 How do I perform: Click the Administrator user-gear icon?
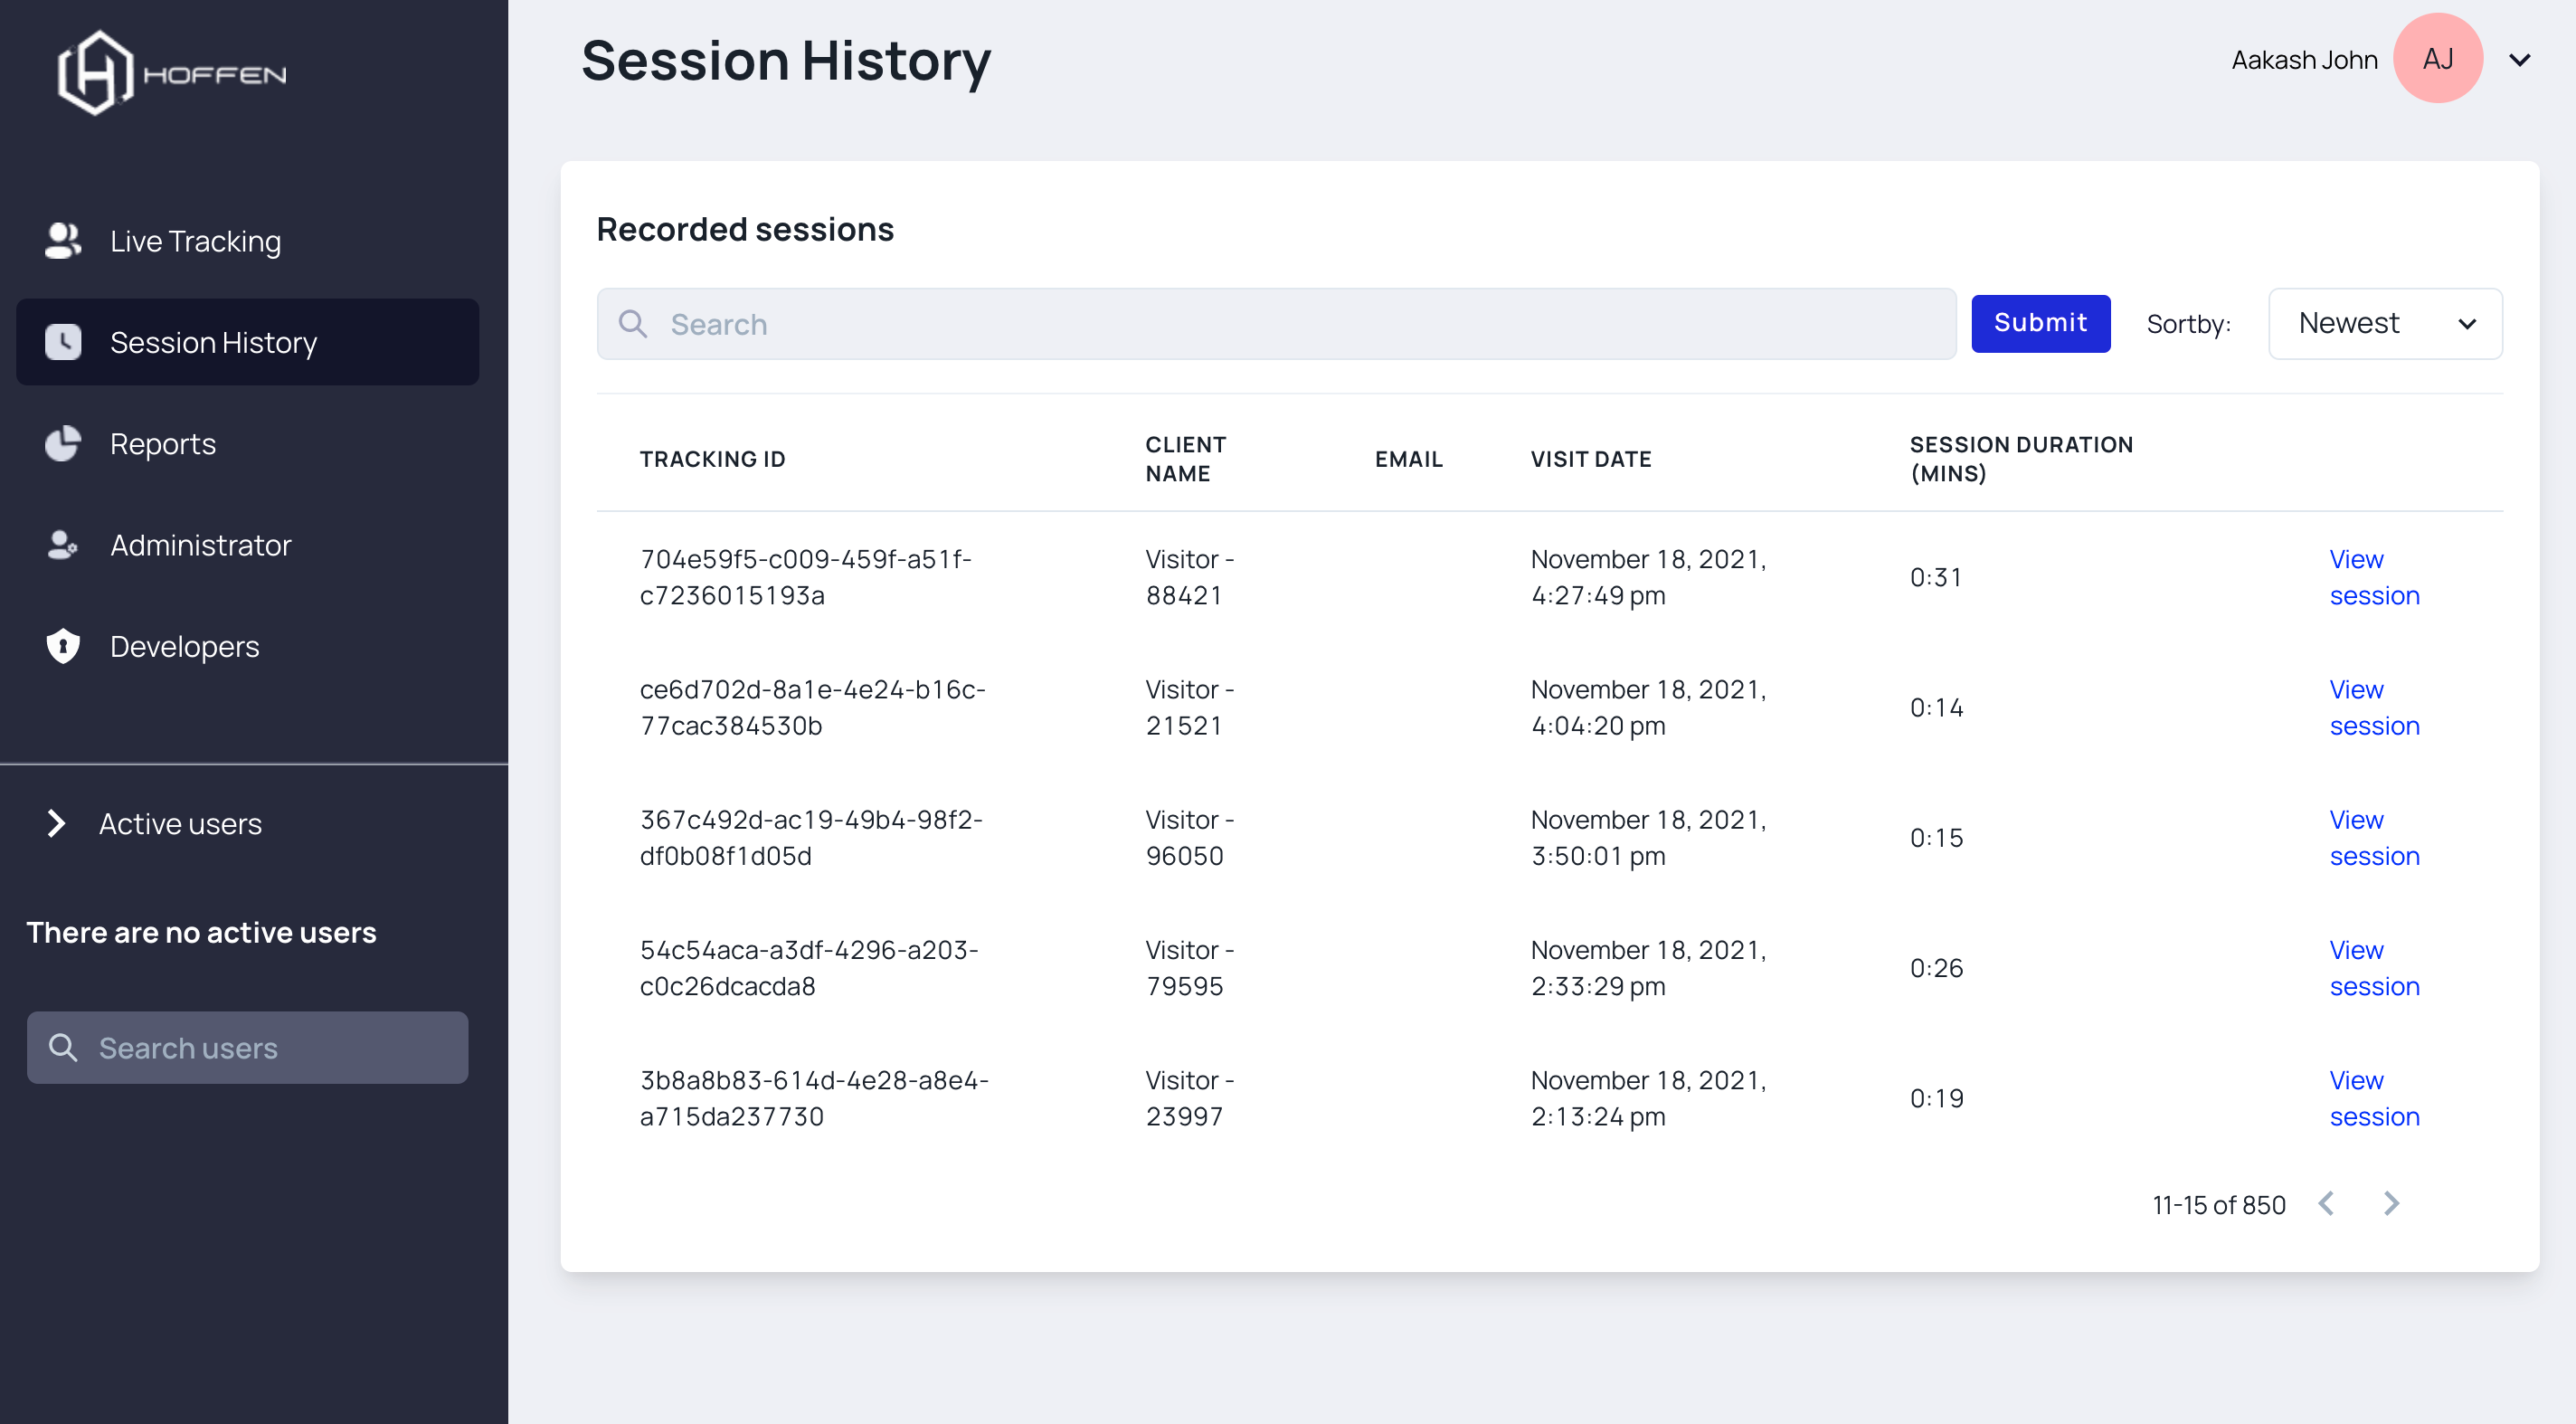coord(63,545)
